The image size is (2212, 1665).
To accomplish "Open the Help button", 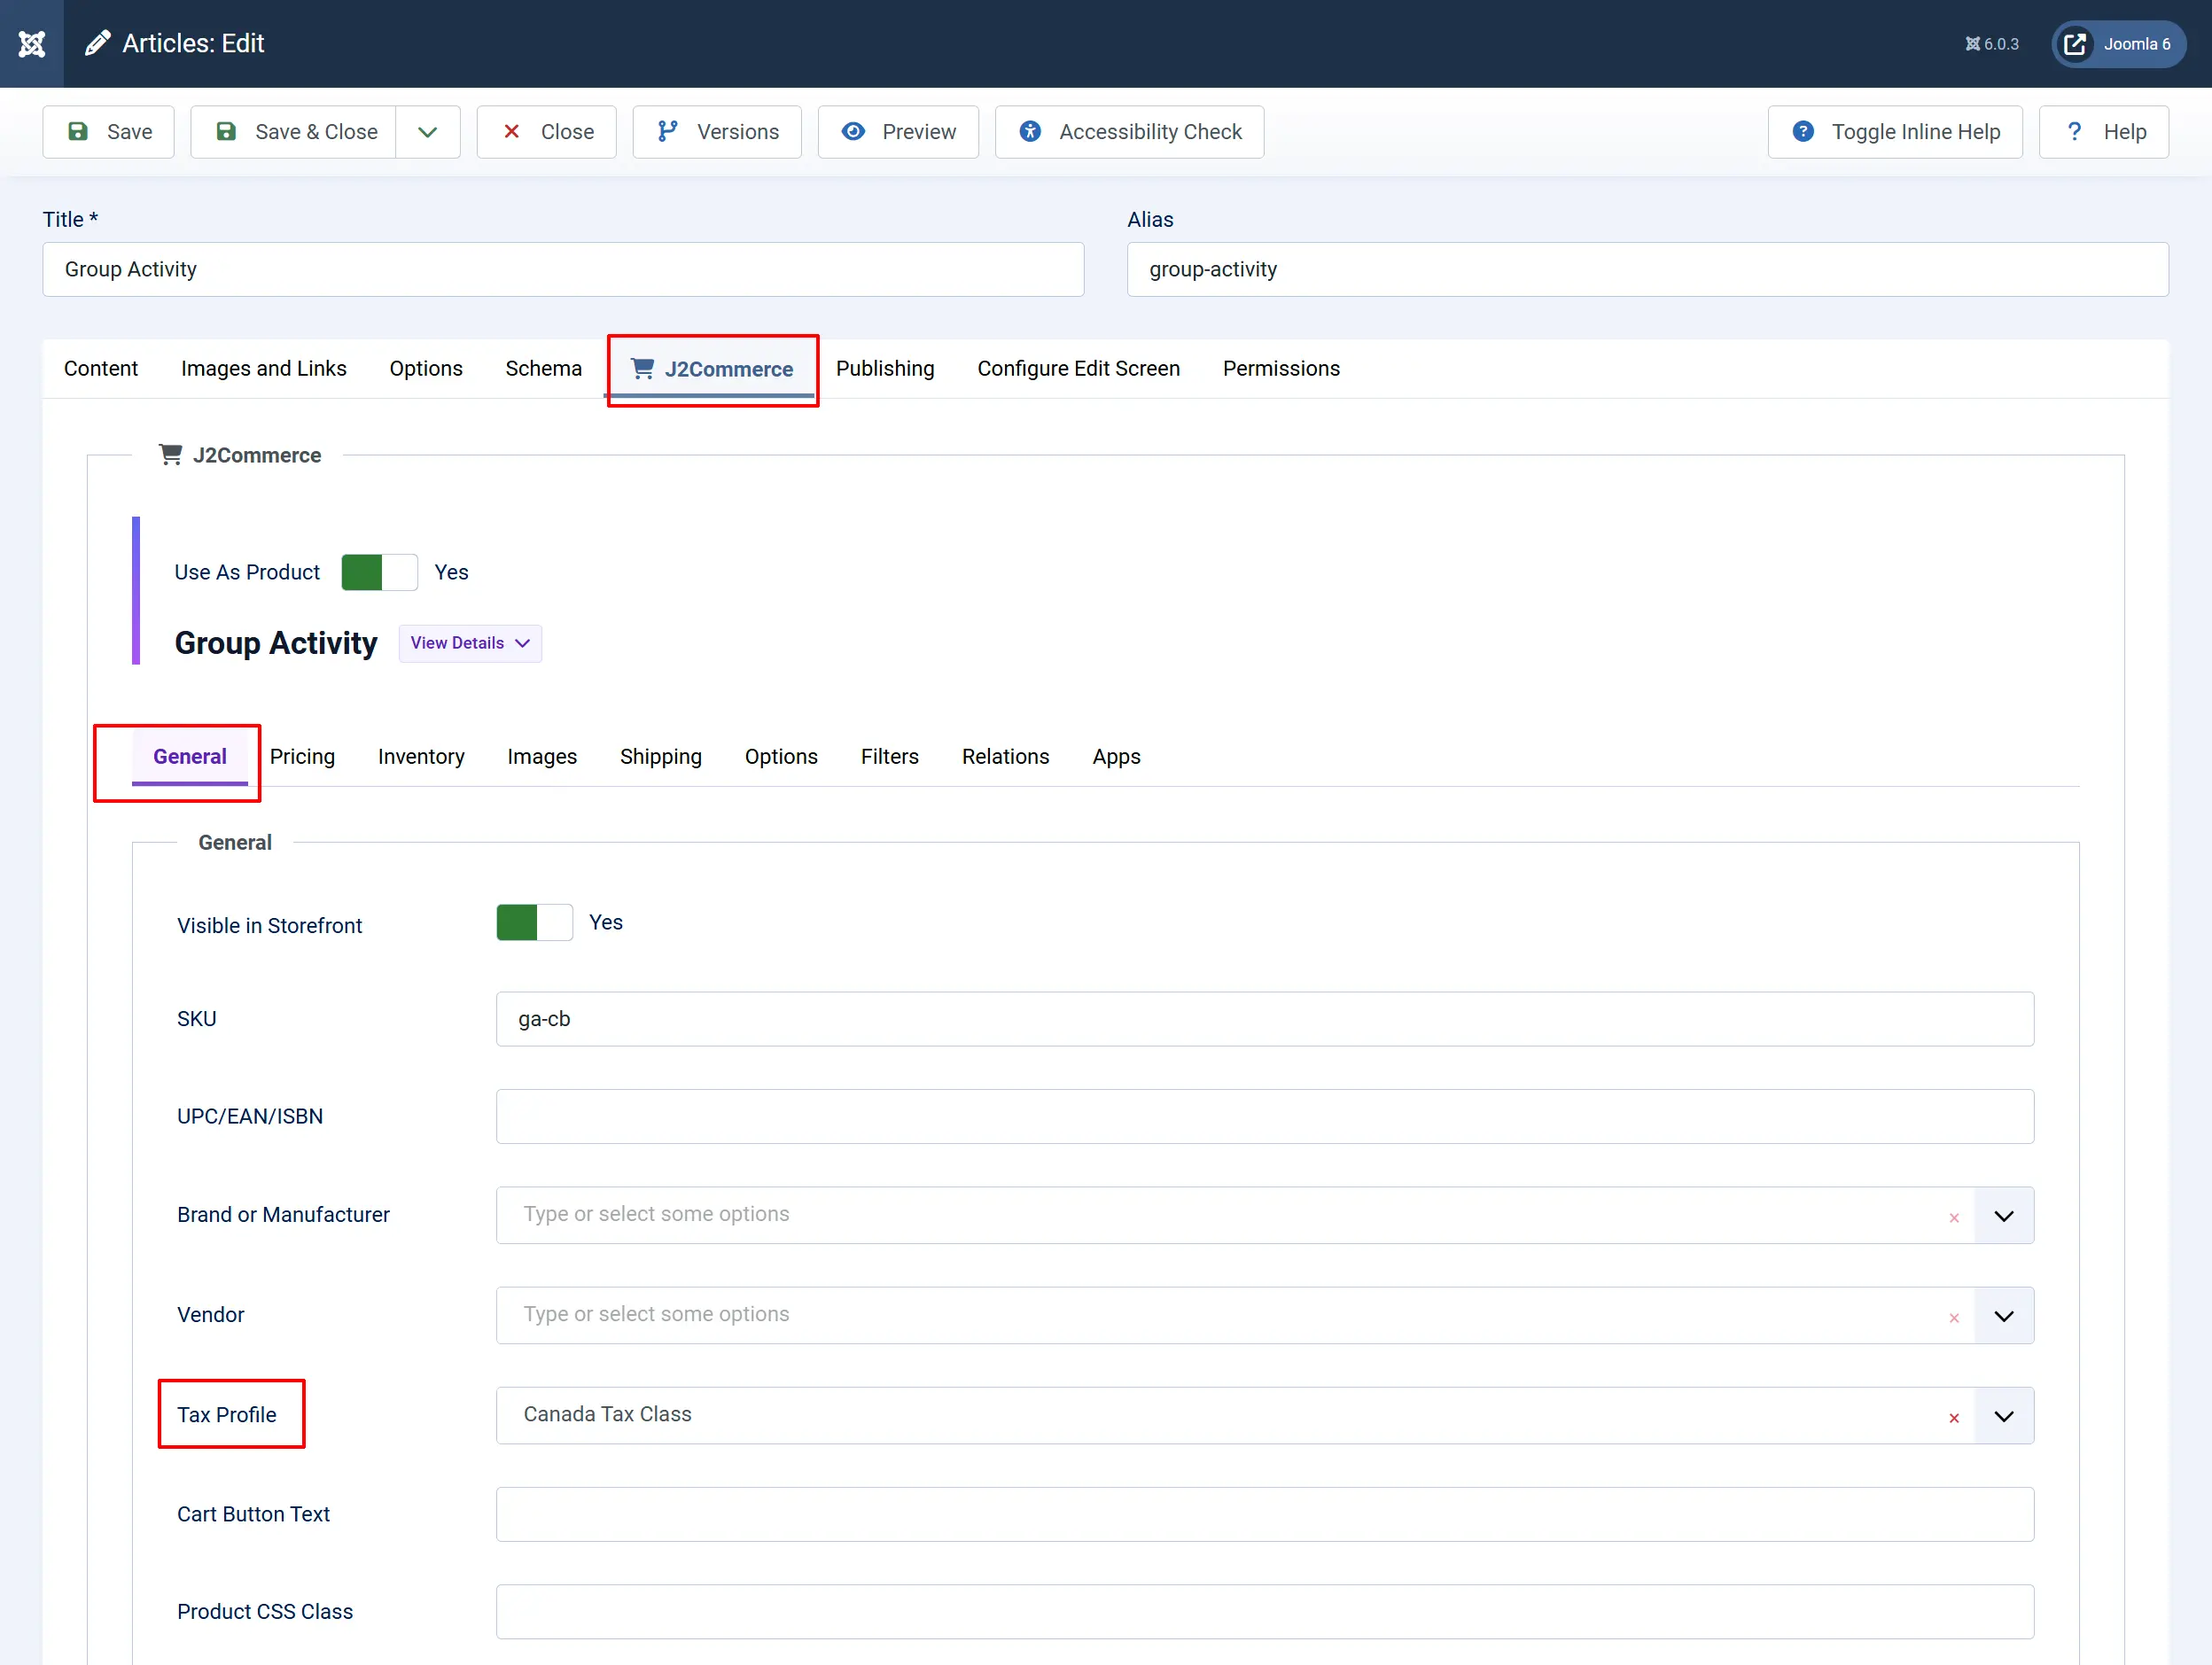I will [x=2104, y=132].
